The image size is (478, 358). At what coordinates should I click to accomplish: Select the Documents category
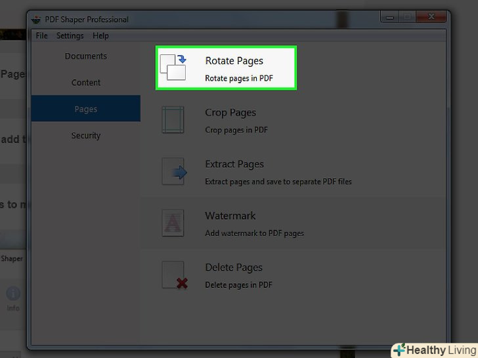86,56
